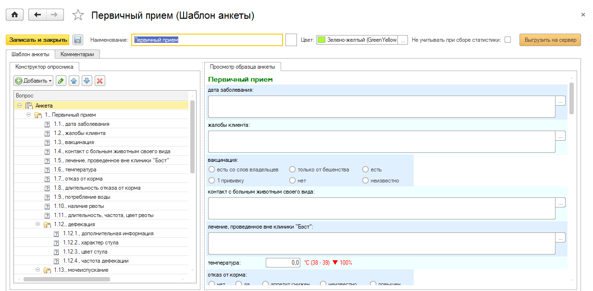This screenshot has width=593, height=291.
Task: Select vaccination option 'неизвестно'
Action: click(366, 181)
